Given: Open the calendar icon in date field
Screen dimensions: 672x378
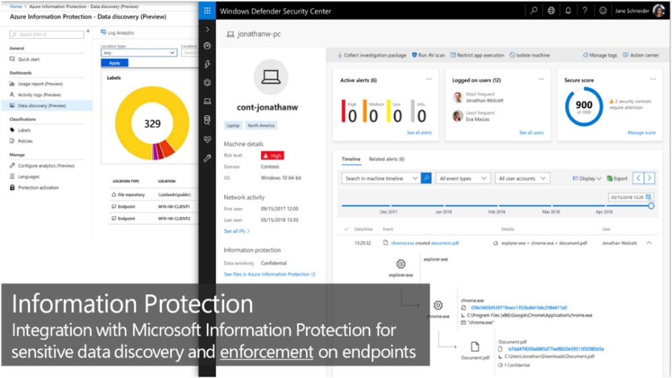Looking at the screenshot, I should click(x=648, y=197).
